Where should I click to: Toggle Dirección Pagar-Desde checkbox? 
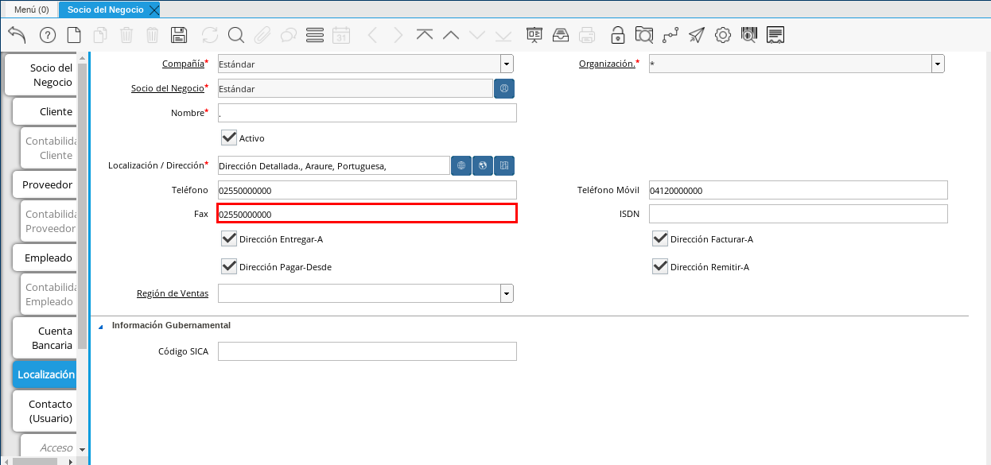pyautogui.click(x=229, y=266)
